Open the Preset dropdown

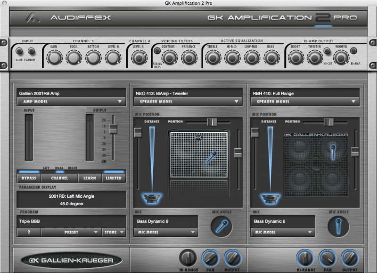click(x=71, y=232)
